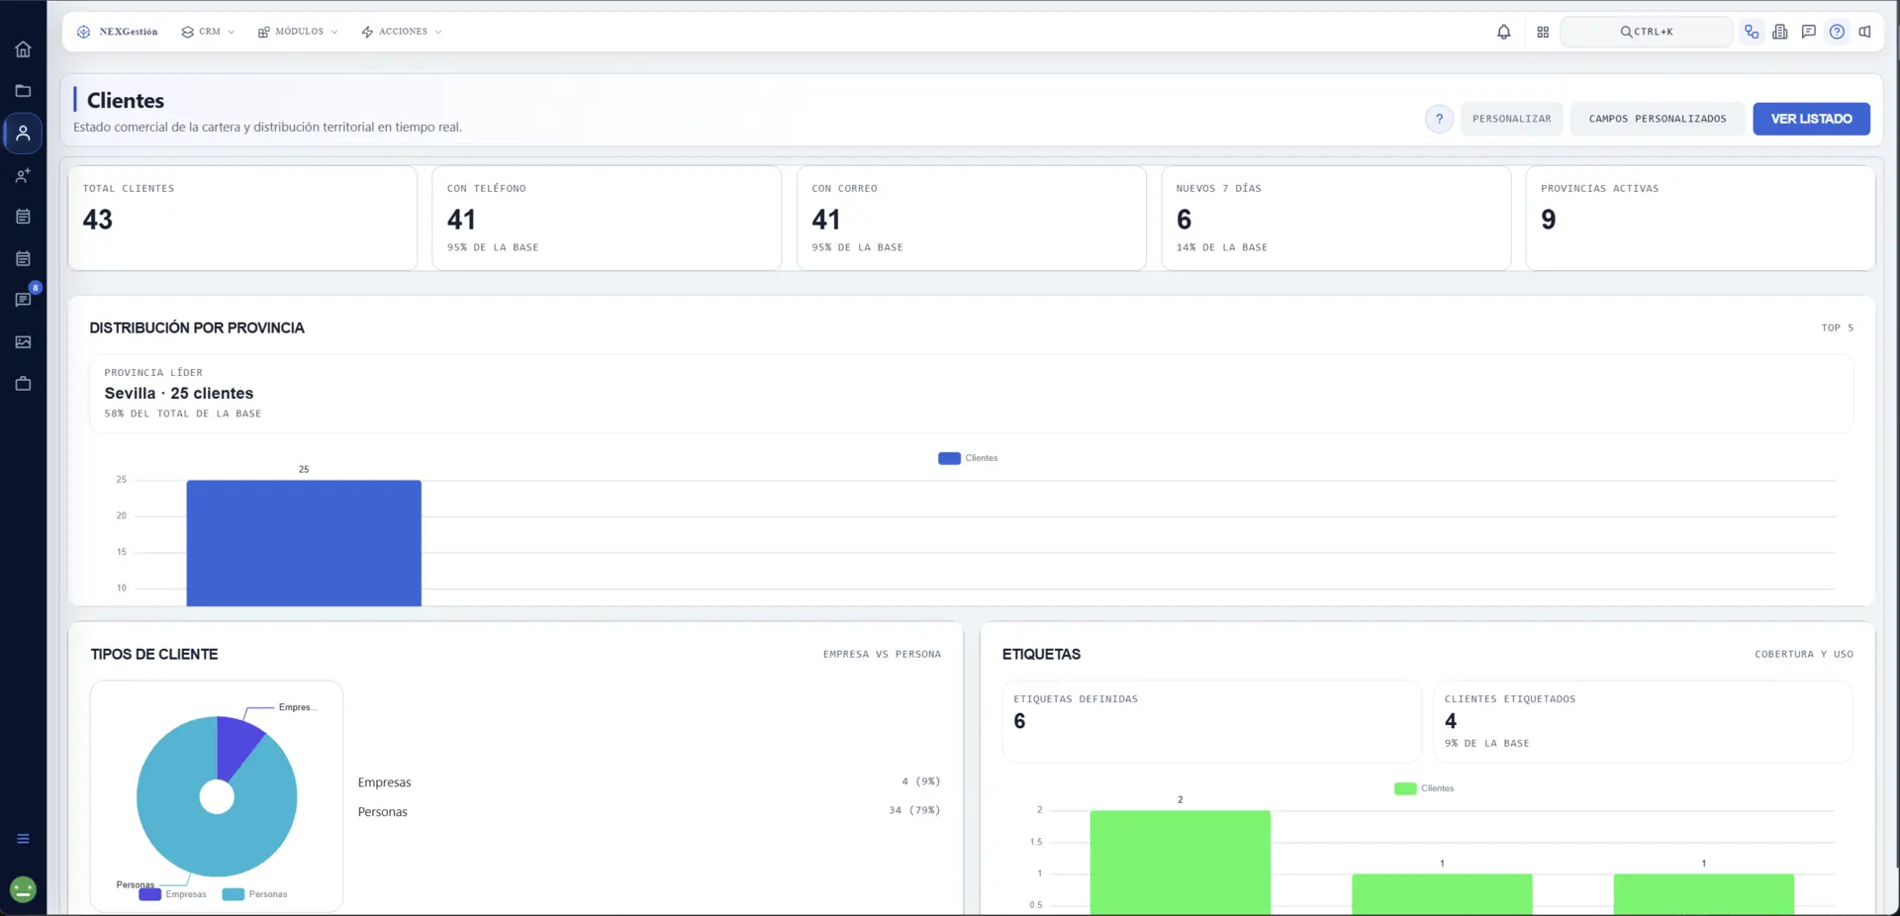
Task: Click the briefcase icon in the sidebar
Action: click(x=23, y=384)
